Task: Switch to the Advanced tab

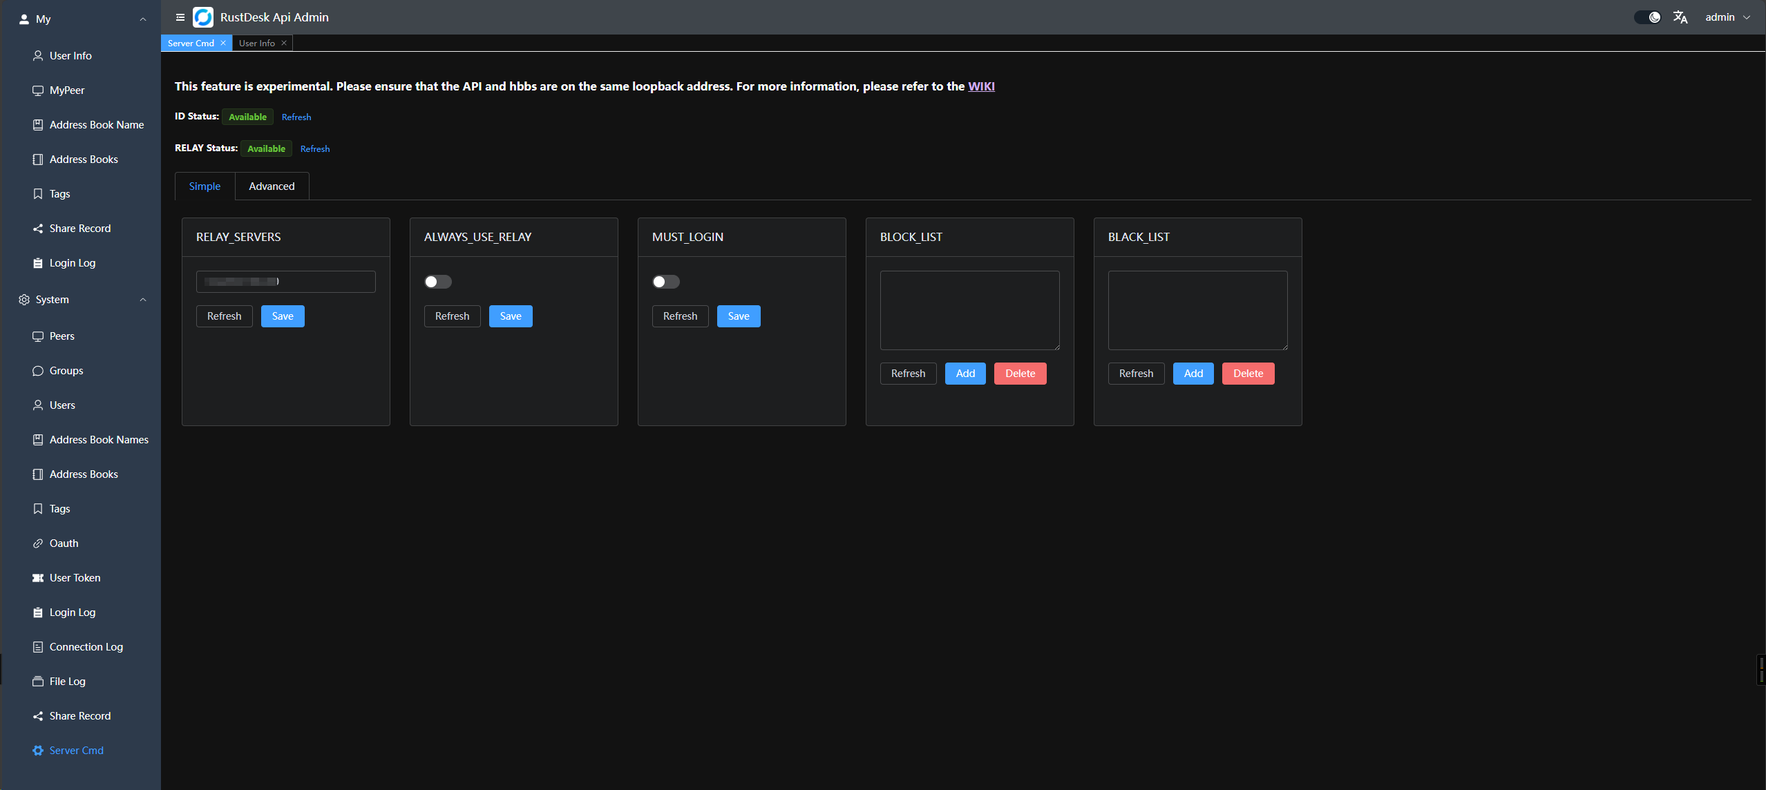Action: click(272, 186)
